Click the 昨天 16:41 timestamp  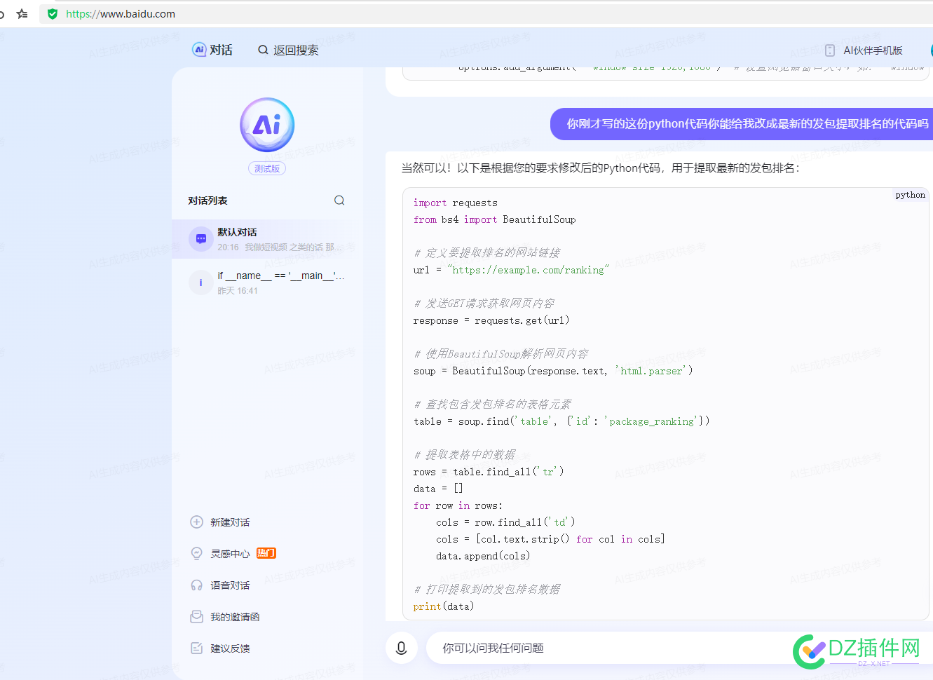[238, 291]
